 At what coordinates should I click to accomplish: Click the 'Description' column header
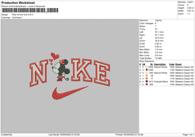[160, 64]
